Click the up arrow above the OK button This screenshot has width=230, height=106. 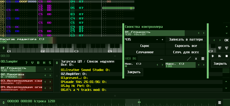(227, 27)
